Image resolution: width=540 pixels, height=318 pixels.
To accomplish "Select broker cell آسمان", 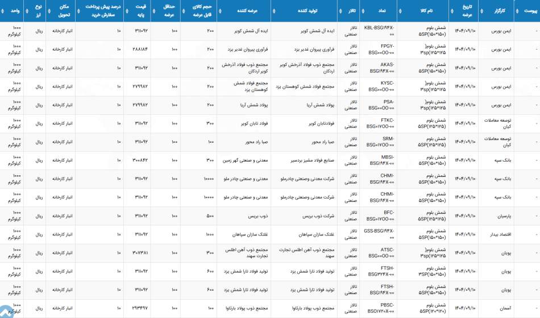I will (505, 308).
